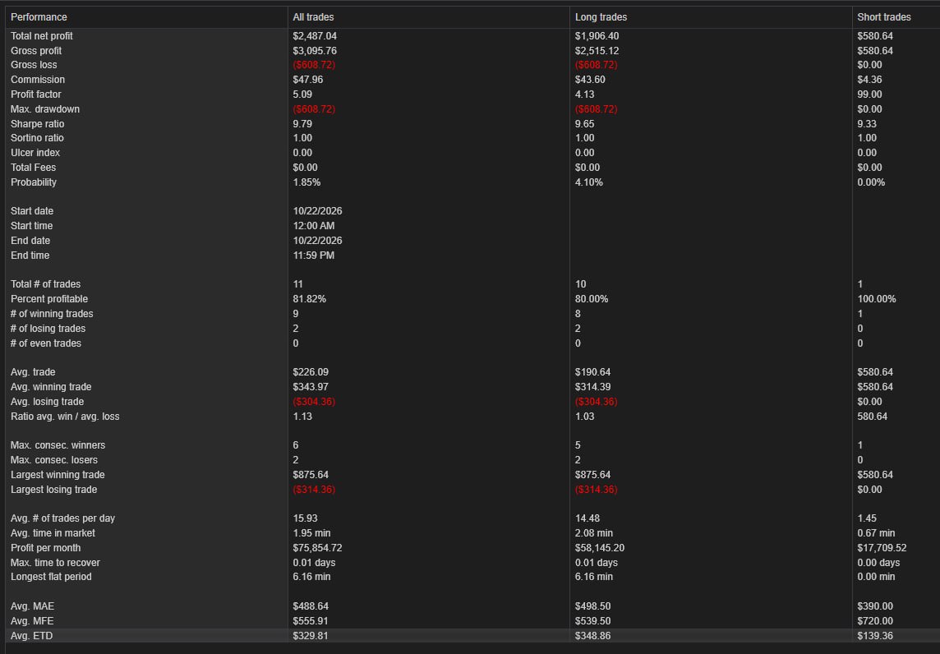Click the 11:59 PM end time value
Screen dimensions: 940x654
[314, 256]
